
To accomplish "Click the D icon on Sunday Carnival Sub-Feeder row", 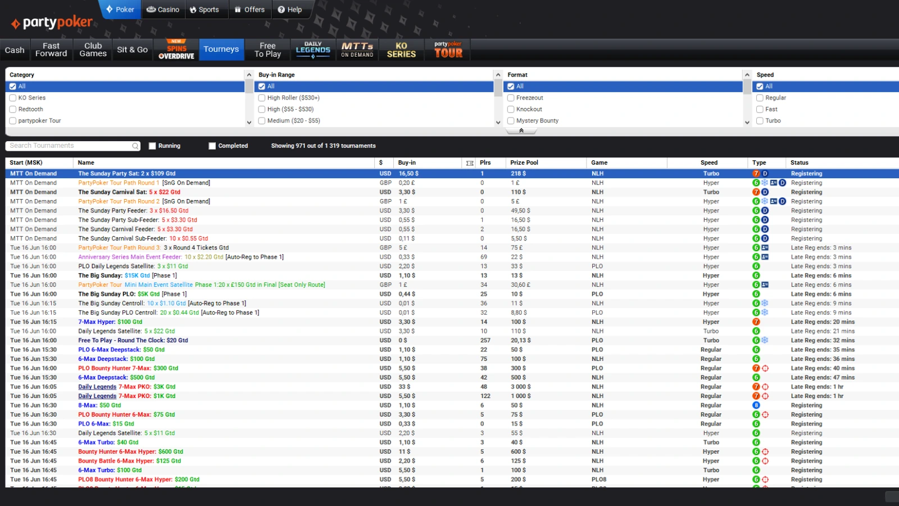I will [765, 238].
